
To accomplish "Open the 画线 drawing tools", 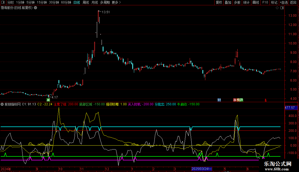I will point(256,2).
